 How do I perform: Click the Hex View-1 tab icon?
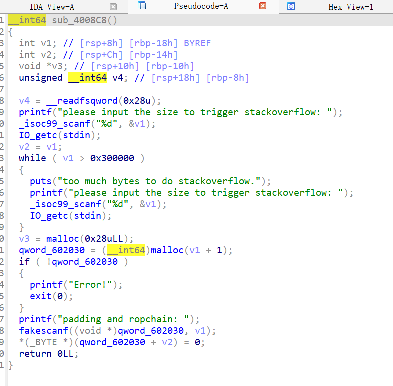click(x=291, y=6)
